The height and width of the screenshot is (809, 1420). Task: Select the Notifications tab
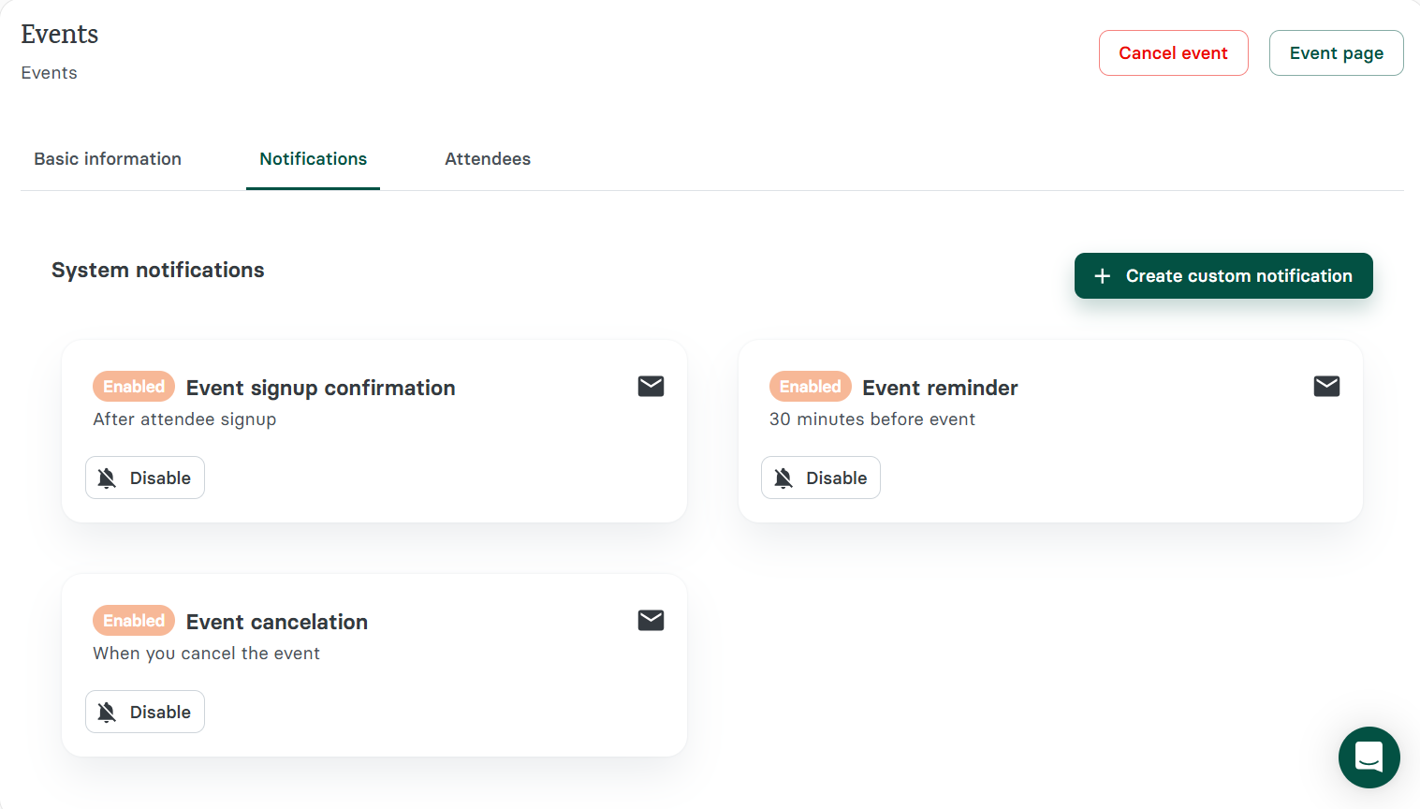click(x=313, y=159)
